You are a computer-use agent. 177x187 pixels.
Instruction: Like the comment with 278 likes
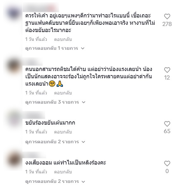click(167, 16)
